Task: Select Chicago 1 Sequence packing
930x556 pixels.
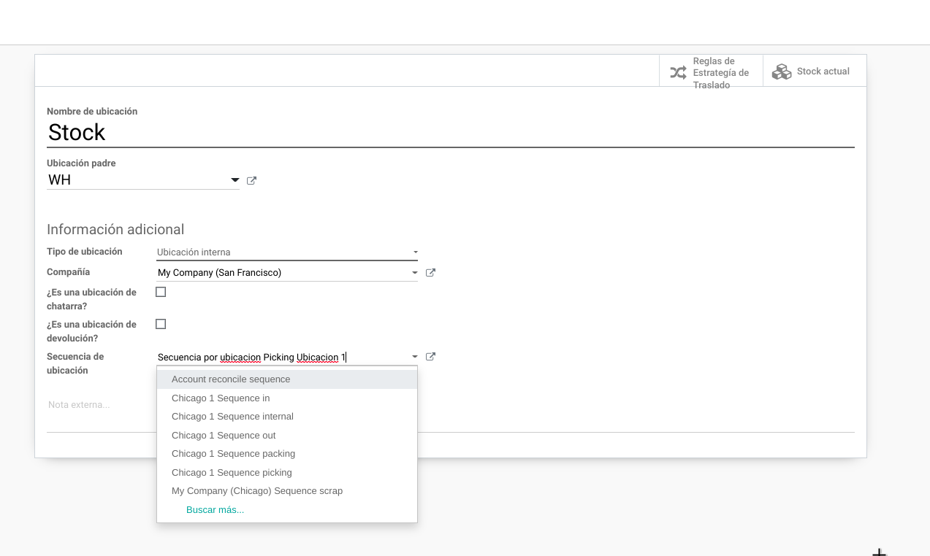Action: coord(287,453)
